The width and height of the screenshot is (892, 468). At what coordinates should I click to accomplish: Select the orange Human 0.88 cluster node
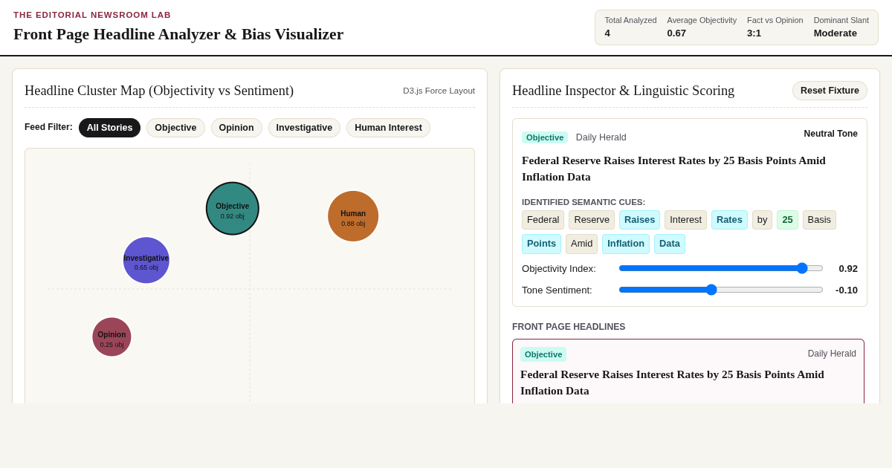(353, 216)
